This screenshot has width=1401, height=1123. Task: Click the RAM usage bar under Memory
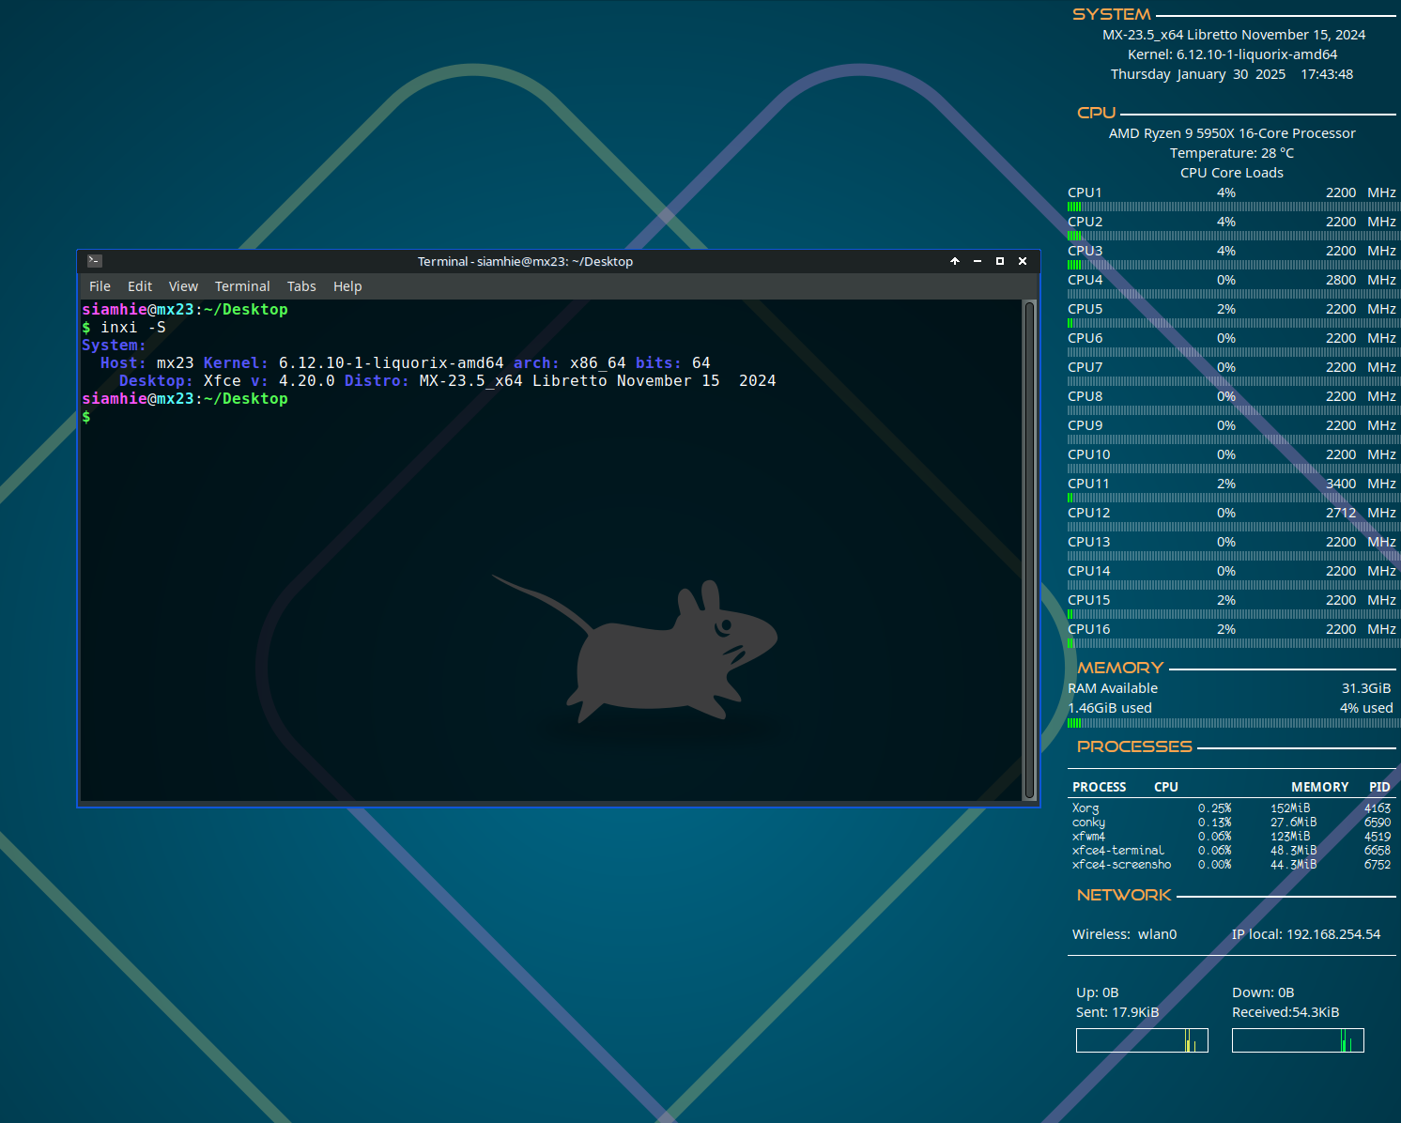1232,723
